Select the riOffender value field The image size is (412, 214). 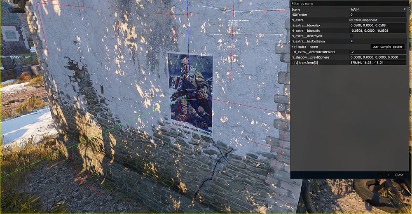pos(377,14)
